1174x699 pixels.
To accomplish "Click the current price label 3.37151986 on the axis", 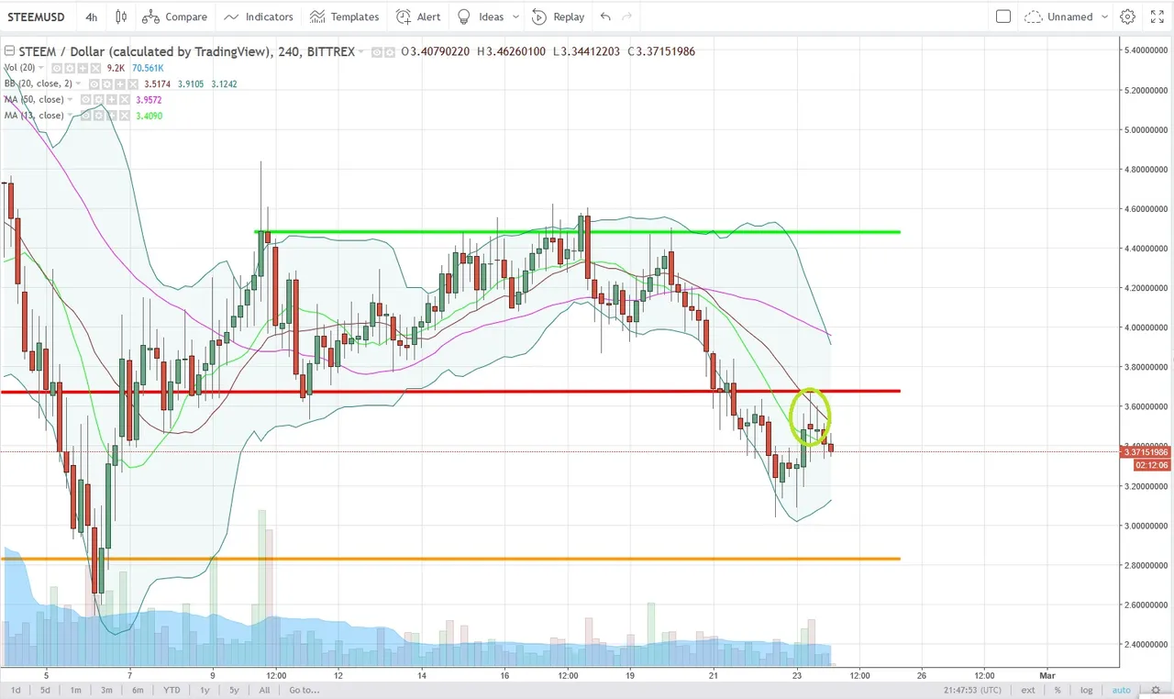I will point(1146,451).
